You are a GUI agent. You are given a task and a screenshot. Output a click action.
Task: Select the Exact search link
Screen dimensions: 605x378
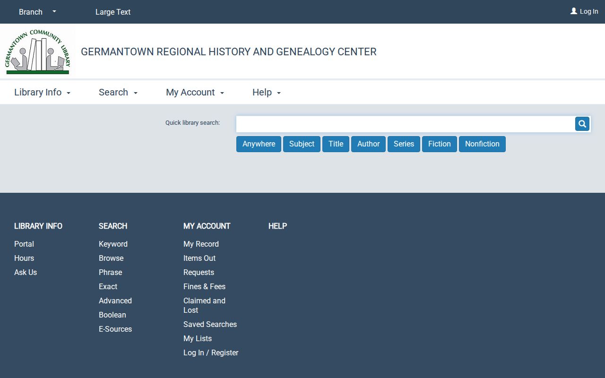pos(108,286)
